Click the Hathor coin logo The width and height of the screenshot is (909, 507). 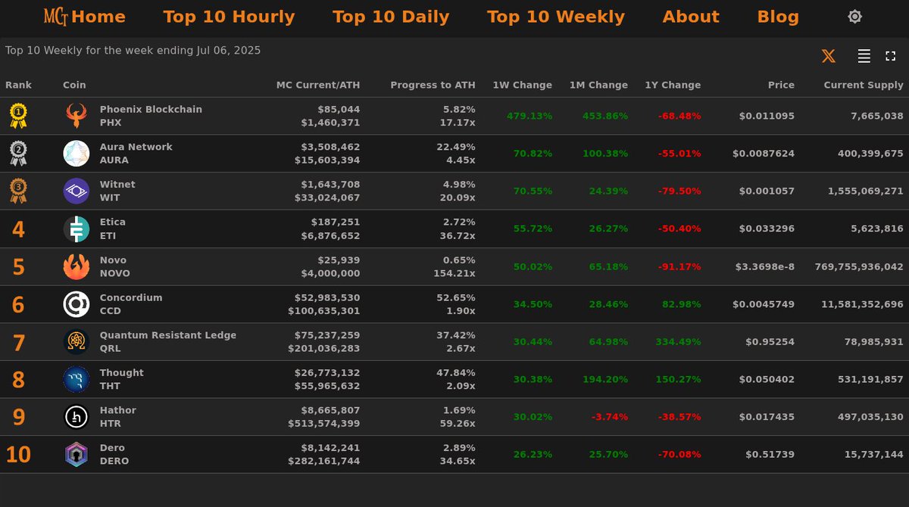click(77, 417)
